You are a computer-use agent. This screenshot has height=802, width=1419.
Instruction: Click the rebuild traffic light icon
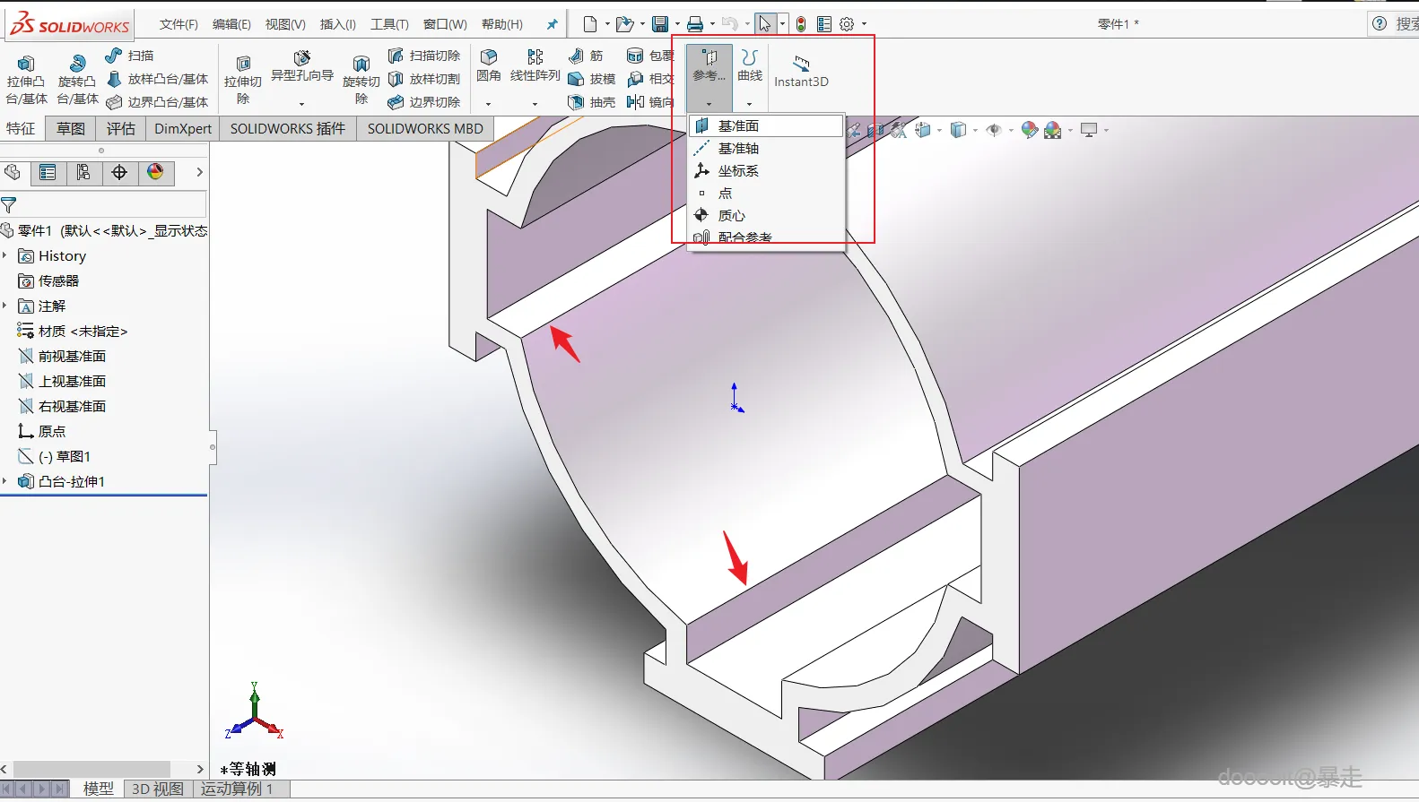801,24
